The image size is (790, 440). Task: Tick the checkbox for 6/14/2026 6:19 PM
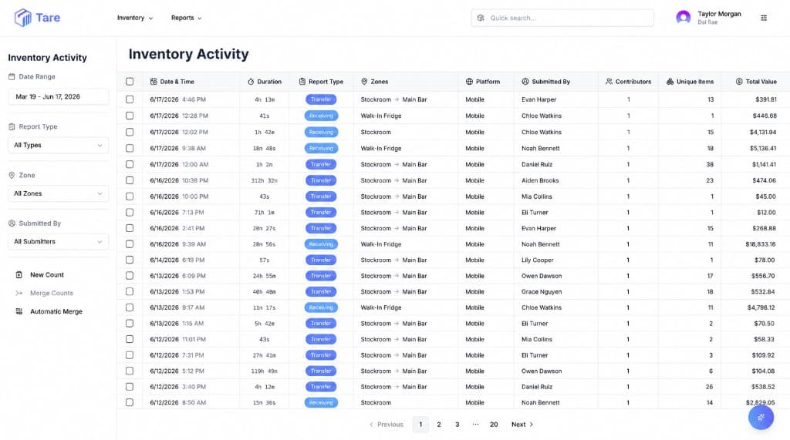130,260
